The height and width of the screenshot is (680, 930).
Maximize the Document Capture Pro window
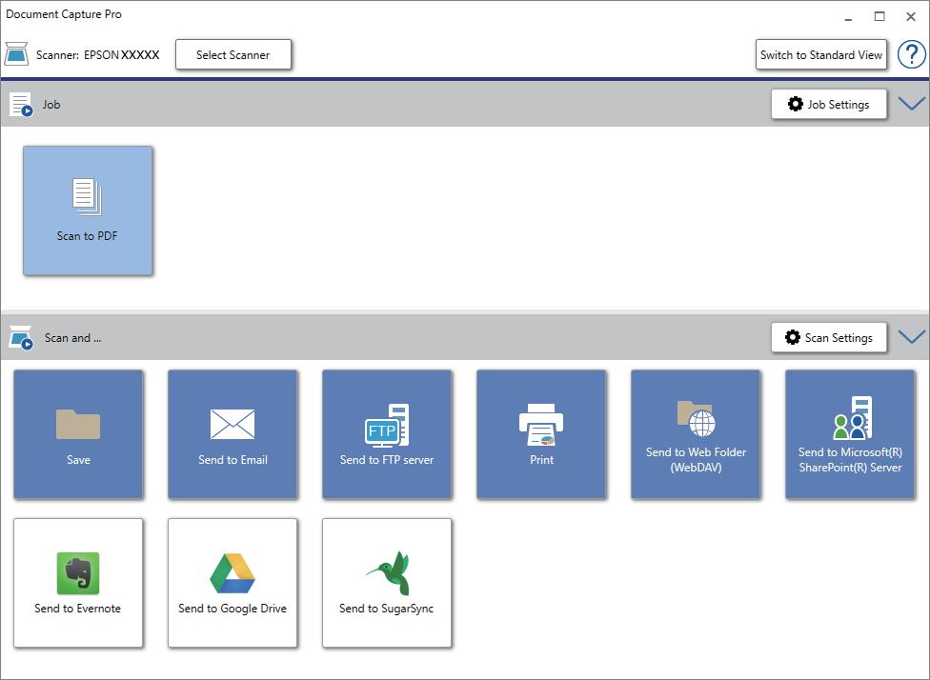pos(879,16)
